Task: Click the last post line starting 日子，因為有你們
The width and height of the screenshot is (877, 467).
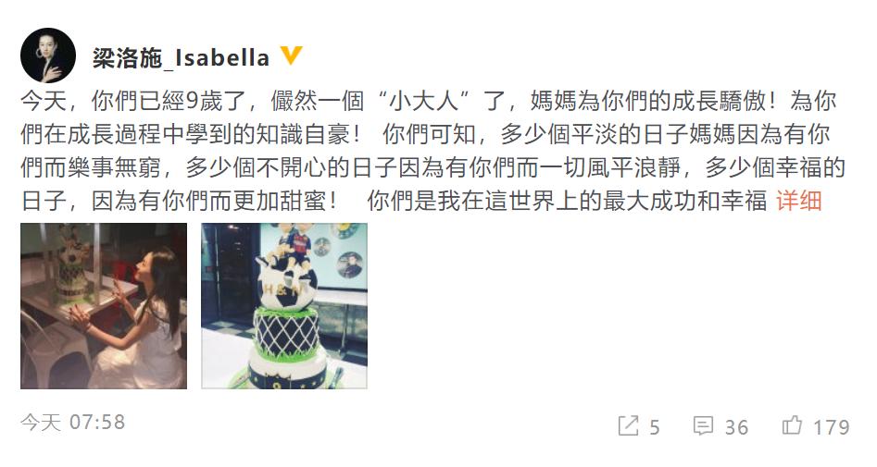Action: [x=394, y=201]
